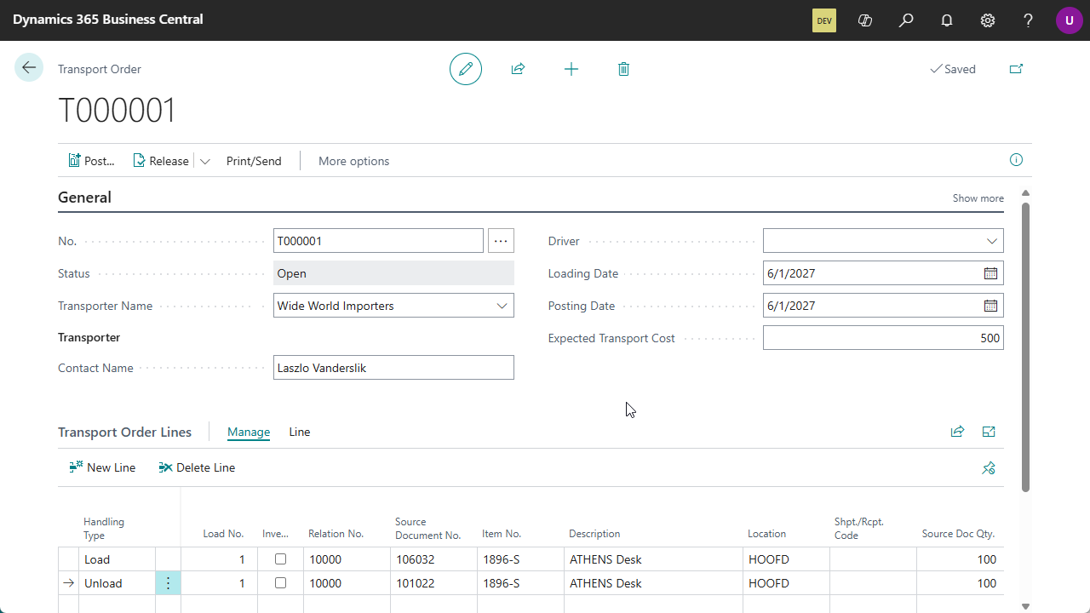Collapse the General section header

84,198
